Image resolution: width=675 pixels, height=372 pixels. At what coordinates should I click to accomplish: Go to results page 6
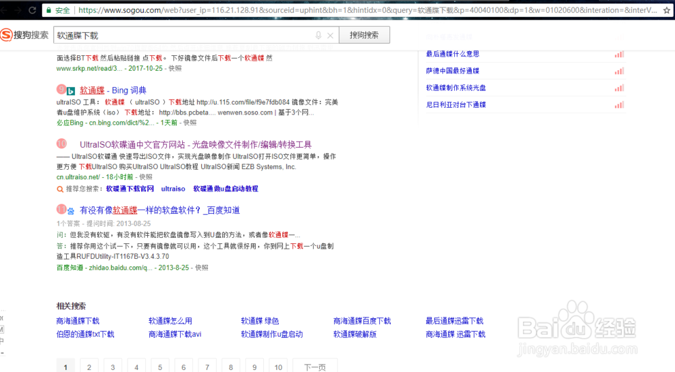tap(184, 367)
